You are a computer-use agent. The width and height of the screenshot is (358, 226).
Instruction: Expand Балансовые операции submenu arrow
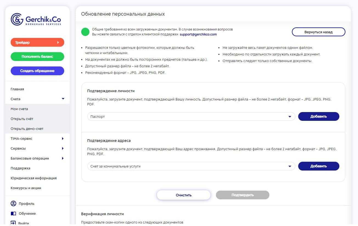tap(63, 158)
